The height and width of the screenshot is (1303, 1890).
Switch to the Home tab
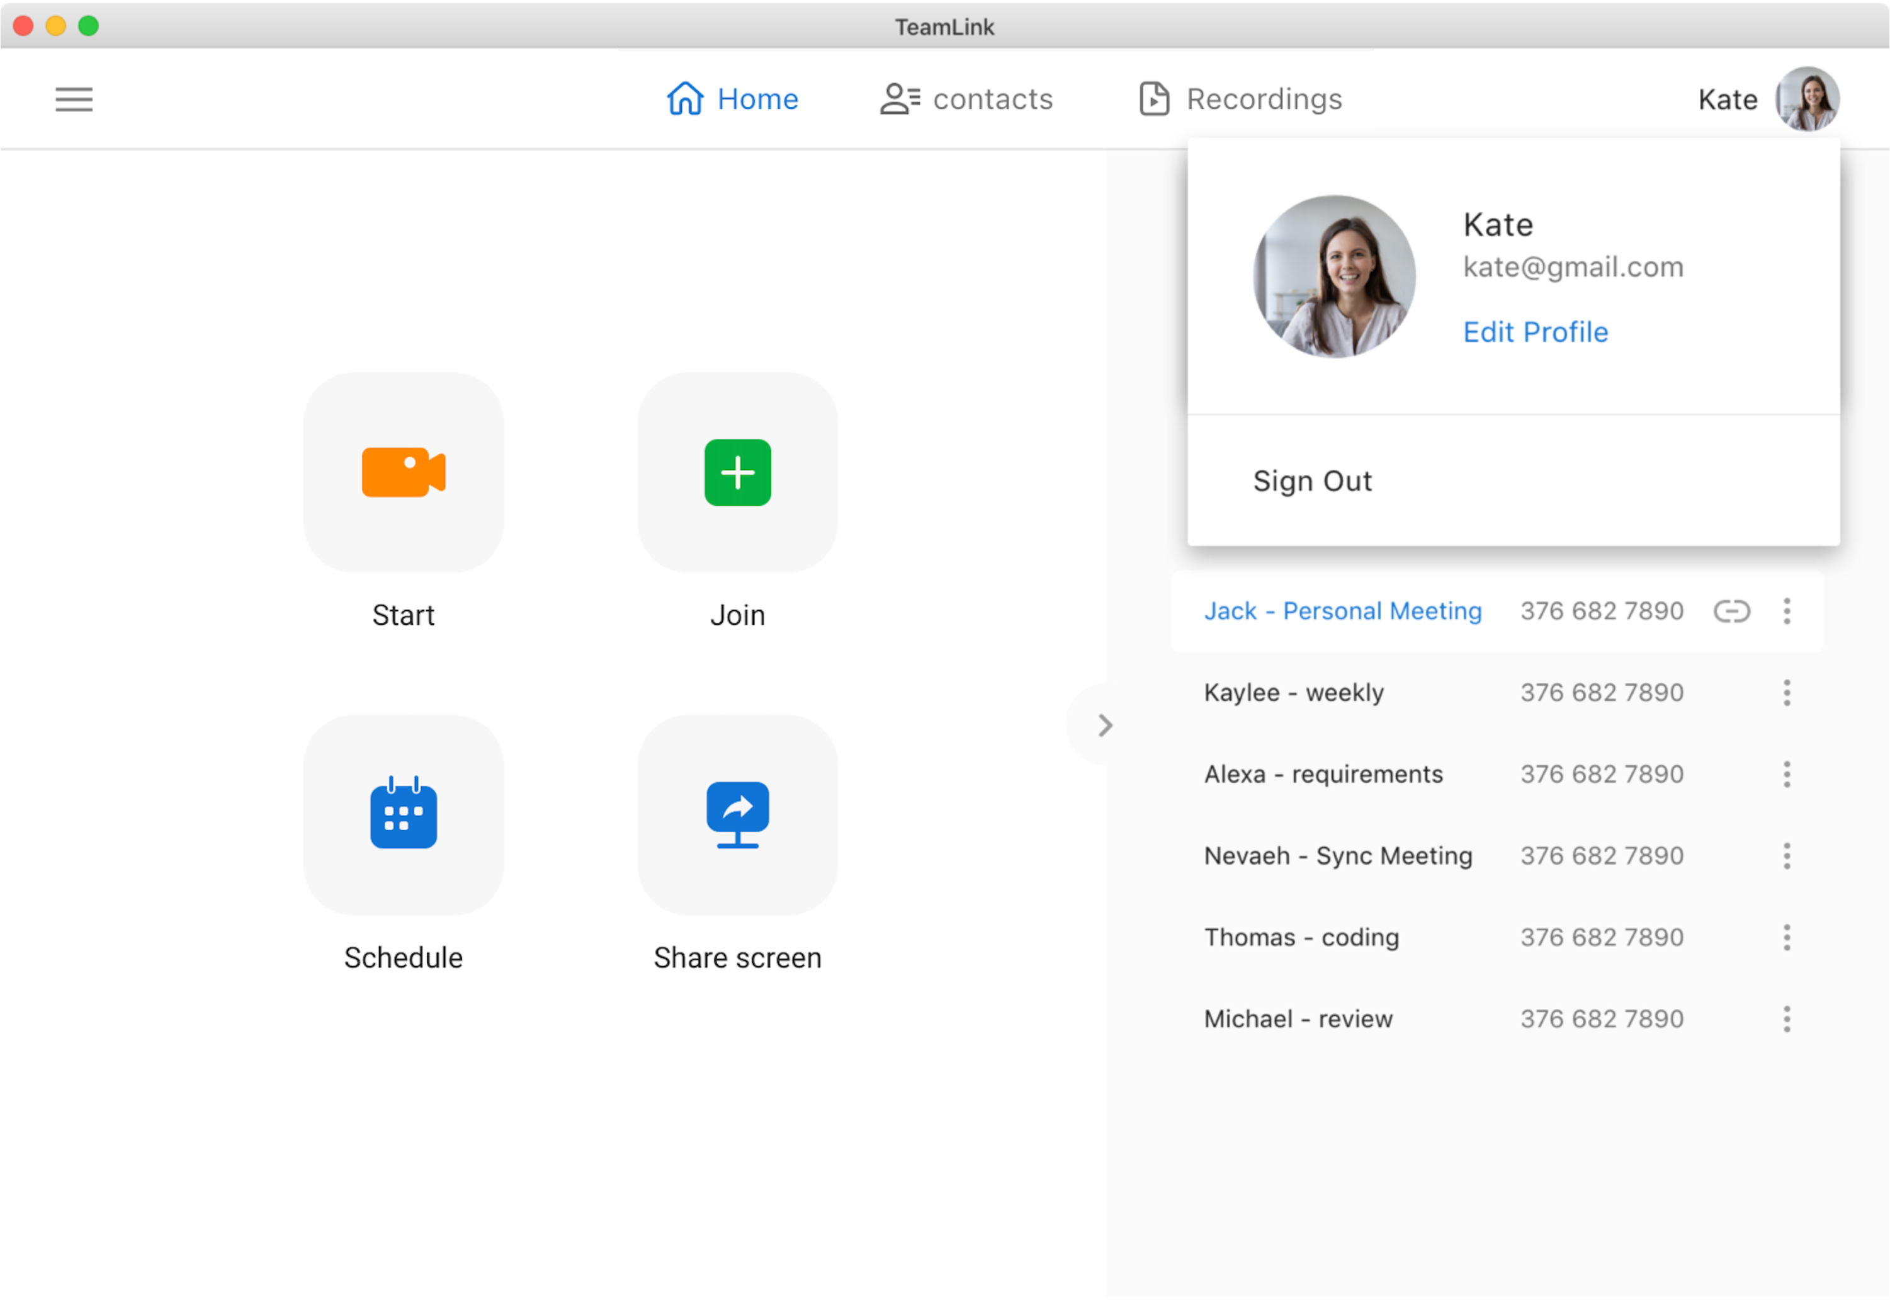pos(732,99)
